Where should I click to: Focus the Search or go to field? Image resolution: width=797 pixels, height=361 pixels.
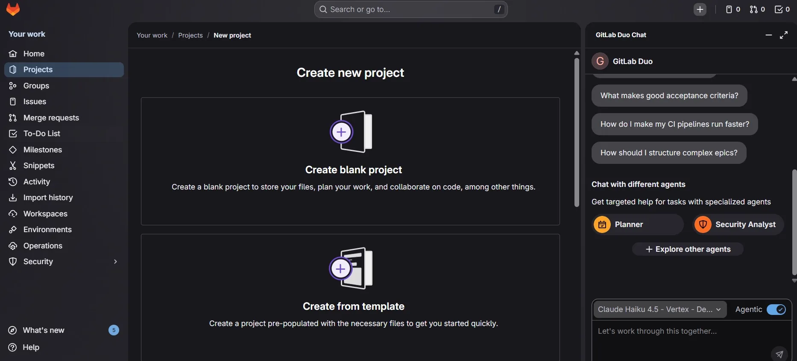411,9
